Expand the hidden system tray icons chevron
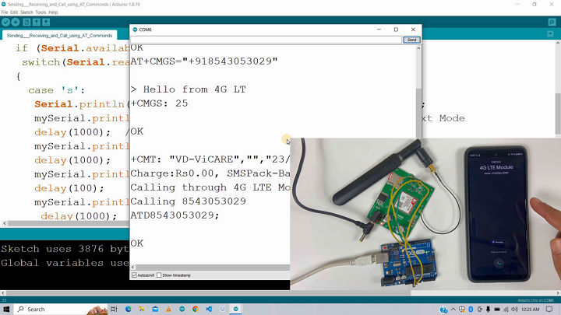The width and height of the screenshot is (561, 315). tap(453, 310)
